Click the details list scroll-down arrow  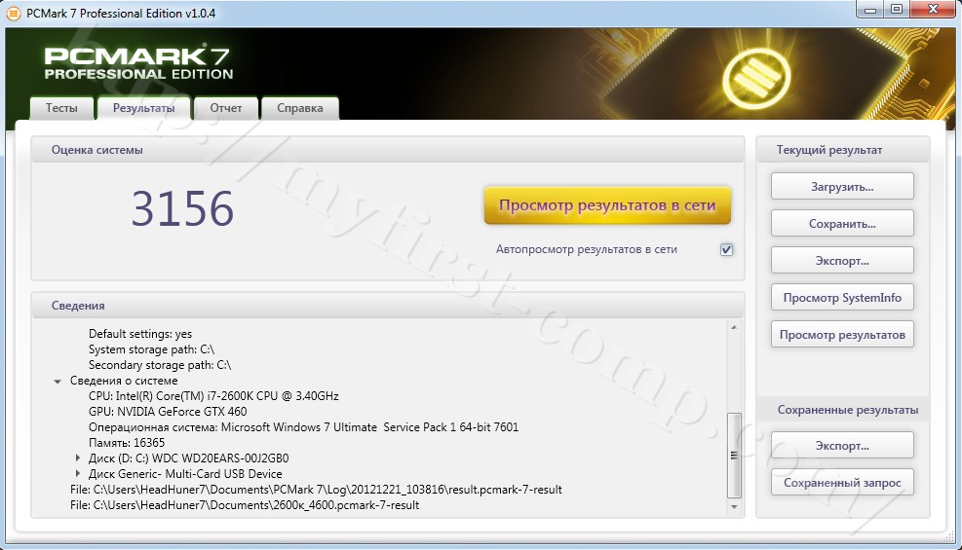734,507
